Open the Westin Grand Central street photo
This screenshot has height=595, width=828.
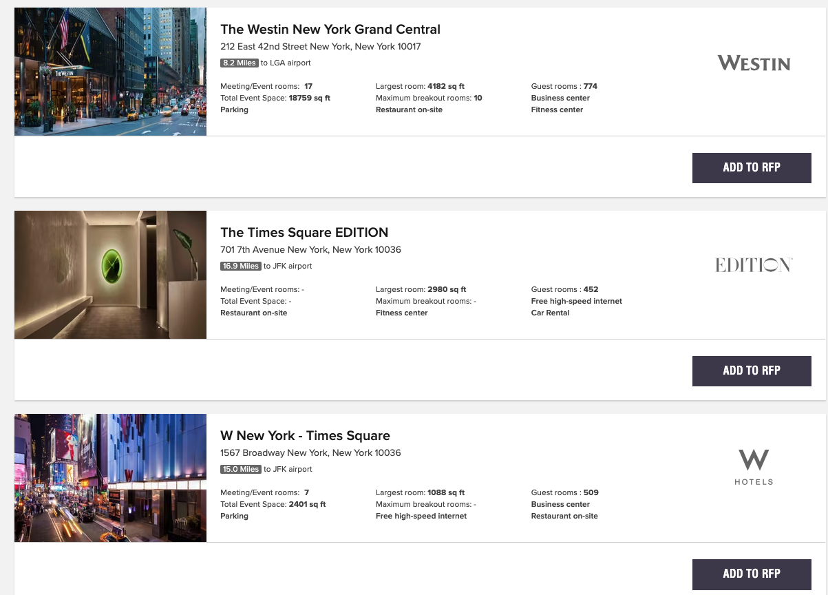click(110, 72)
